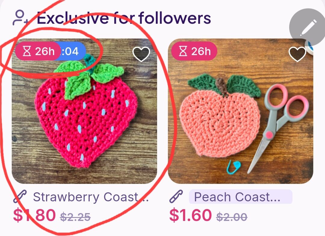
Task: Tap the 26h timer badge on strawberry image
Action: pyautogui.click(x=37, y=51)
